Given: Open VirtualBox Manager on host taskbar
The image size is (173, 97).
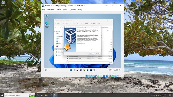Looking at the screenshot, I should pyautogui.click(x=51, y=95).
